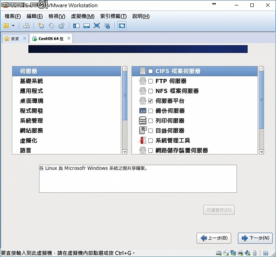Toggle the library sidebar view icon

76,26
